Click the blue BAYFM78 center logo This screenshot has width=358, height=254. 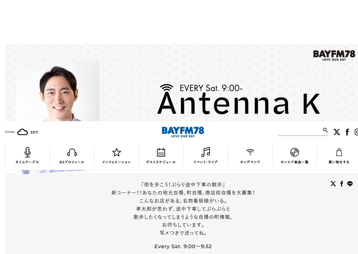coord(183,132)
